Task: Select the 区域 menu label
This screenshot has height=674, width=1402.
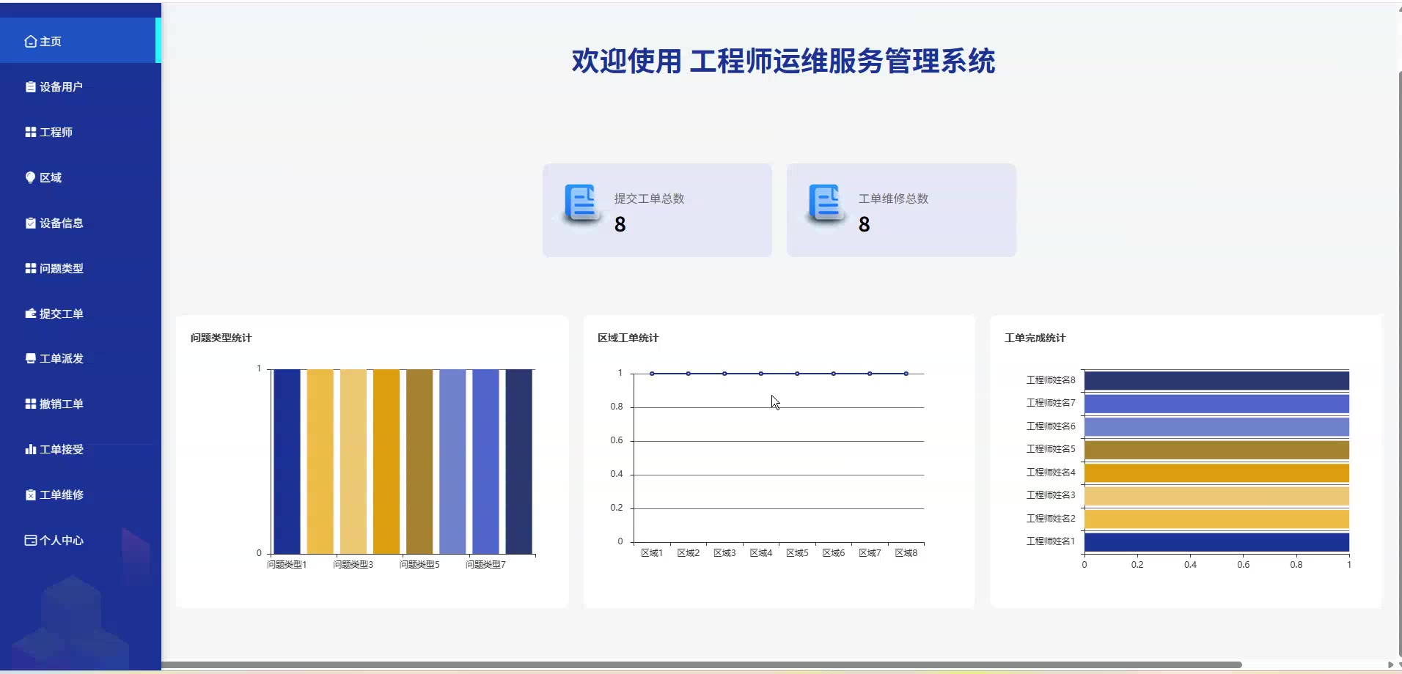Action: coord(51,178)
